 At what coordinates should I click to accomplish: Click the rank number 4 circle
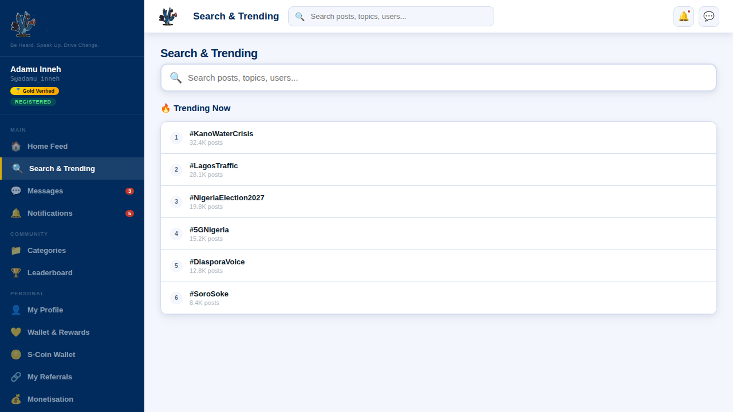[176, 234]
